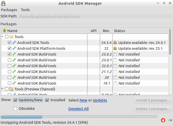Screen dimensions: 173x126
Task: Click the not-installed status icon for rev. 20
Action: tap(115, 78)
